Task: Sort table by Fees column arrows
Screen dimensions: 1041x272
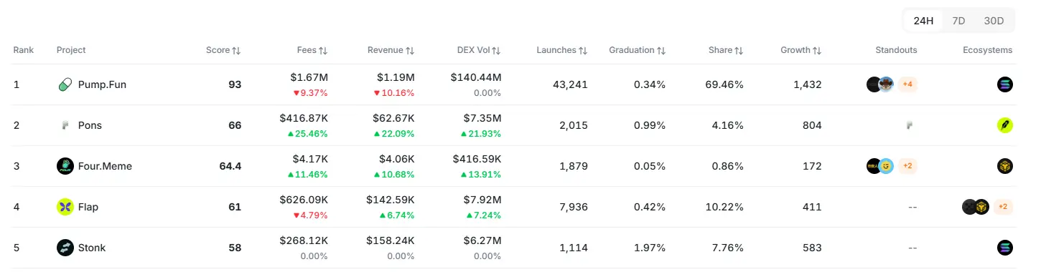Action: 323,51
